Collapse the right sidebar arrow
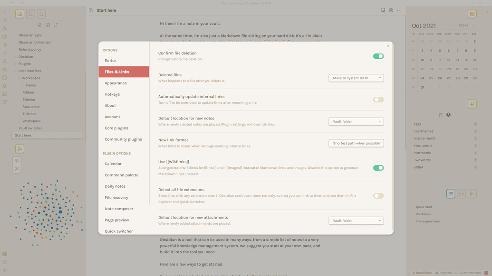 coord(487,12)
